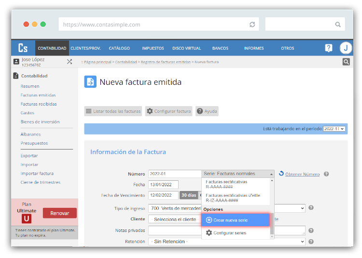Click Listar todas las facturas button
This screenshot has width=362, height=258.
(113, 111)
